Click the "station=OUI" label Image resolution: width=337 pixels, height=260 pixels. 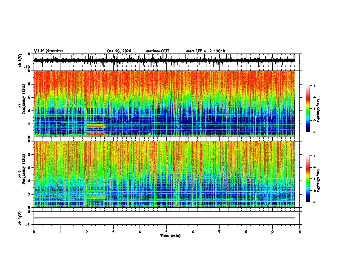pos(157,51)
